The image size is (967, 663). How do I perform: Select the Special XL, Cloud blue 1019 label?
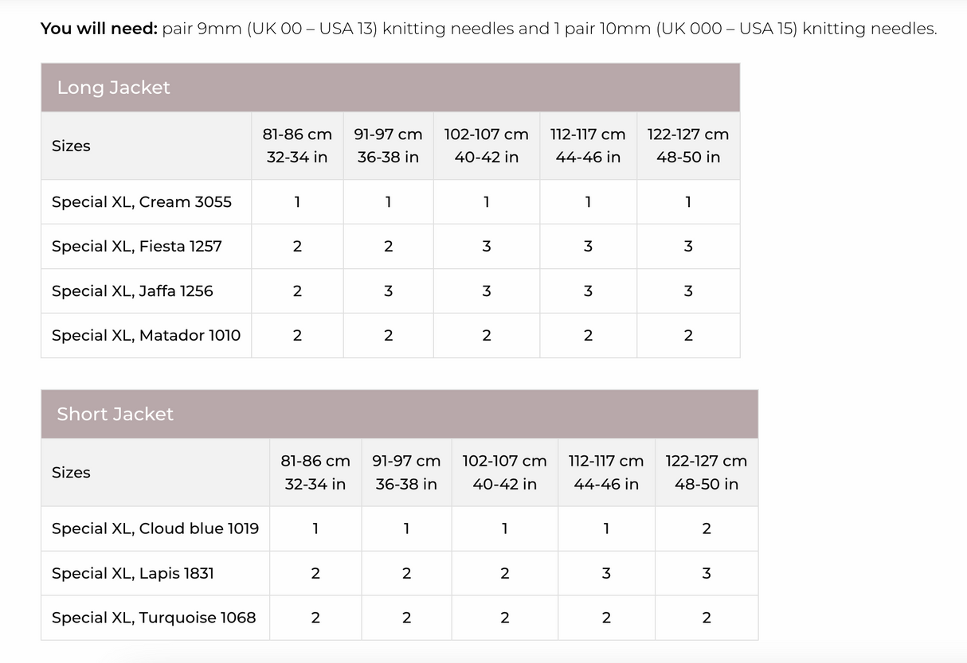click(x=155, y=528)
